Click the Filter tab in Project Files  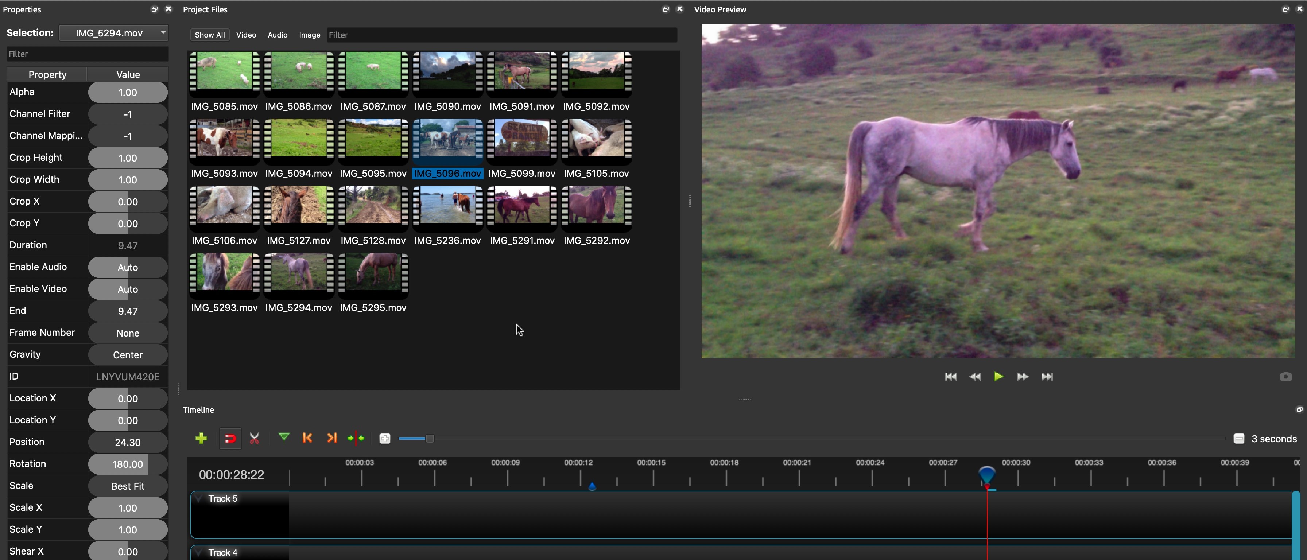click(x=338, y=34)
